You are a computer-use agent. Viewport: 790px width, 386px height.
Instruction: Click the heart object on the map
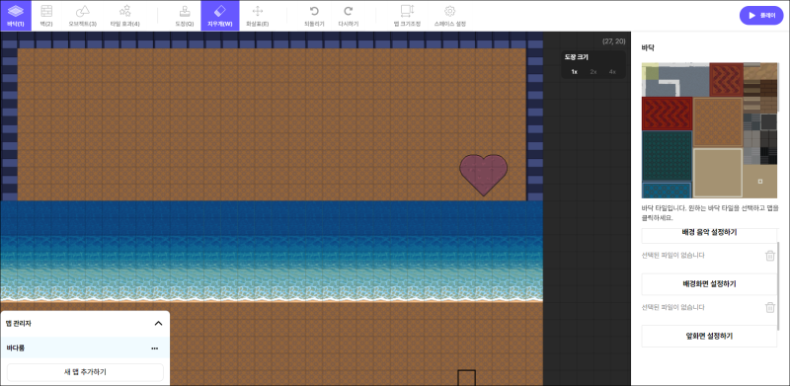coord(484,175)
